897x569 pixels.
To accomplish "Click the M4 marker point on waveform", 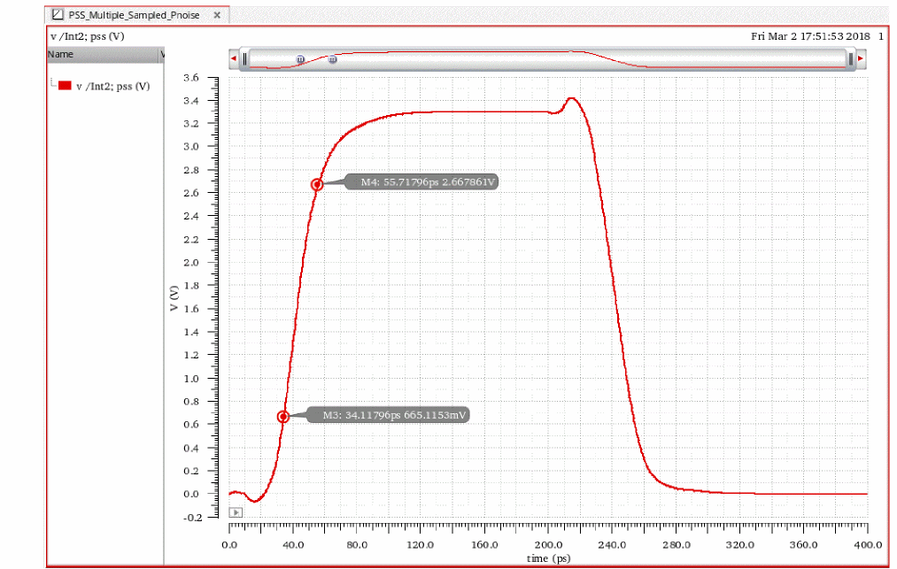I will coord(316,184).
